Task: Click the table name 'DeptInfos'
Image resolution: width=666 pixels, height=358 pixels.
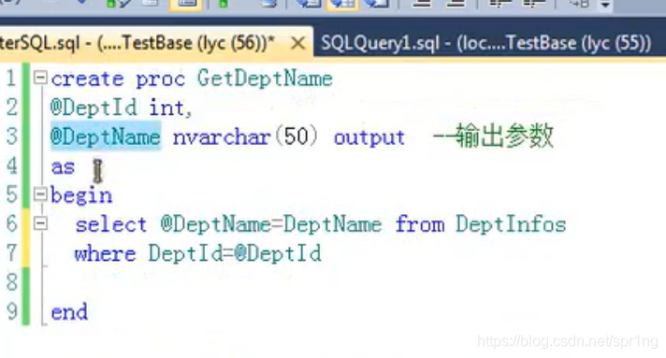Action: pyautogui.click(x=511, y=223)
